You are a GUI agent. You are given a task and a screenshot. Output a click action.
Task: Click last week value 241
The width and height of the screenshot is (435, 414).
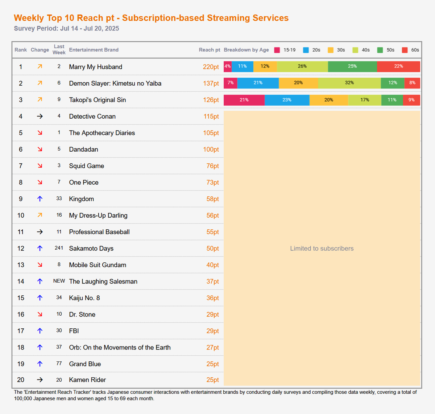59,248
